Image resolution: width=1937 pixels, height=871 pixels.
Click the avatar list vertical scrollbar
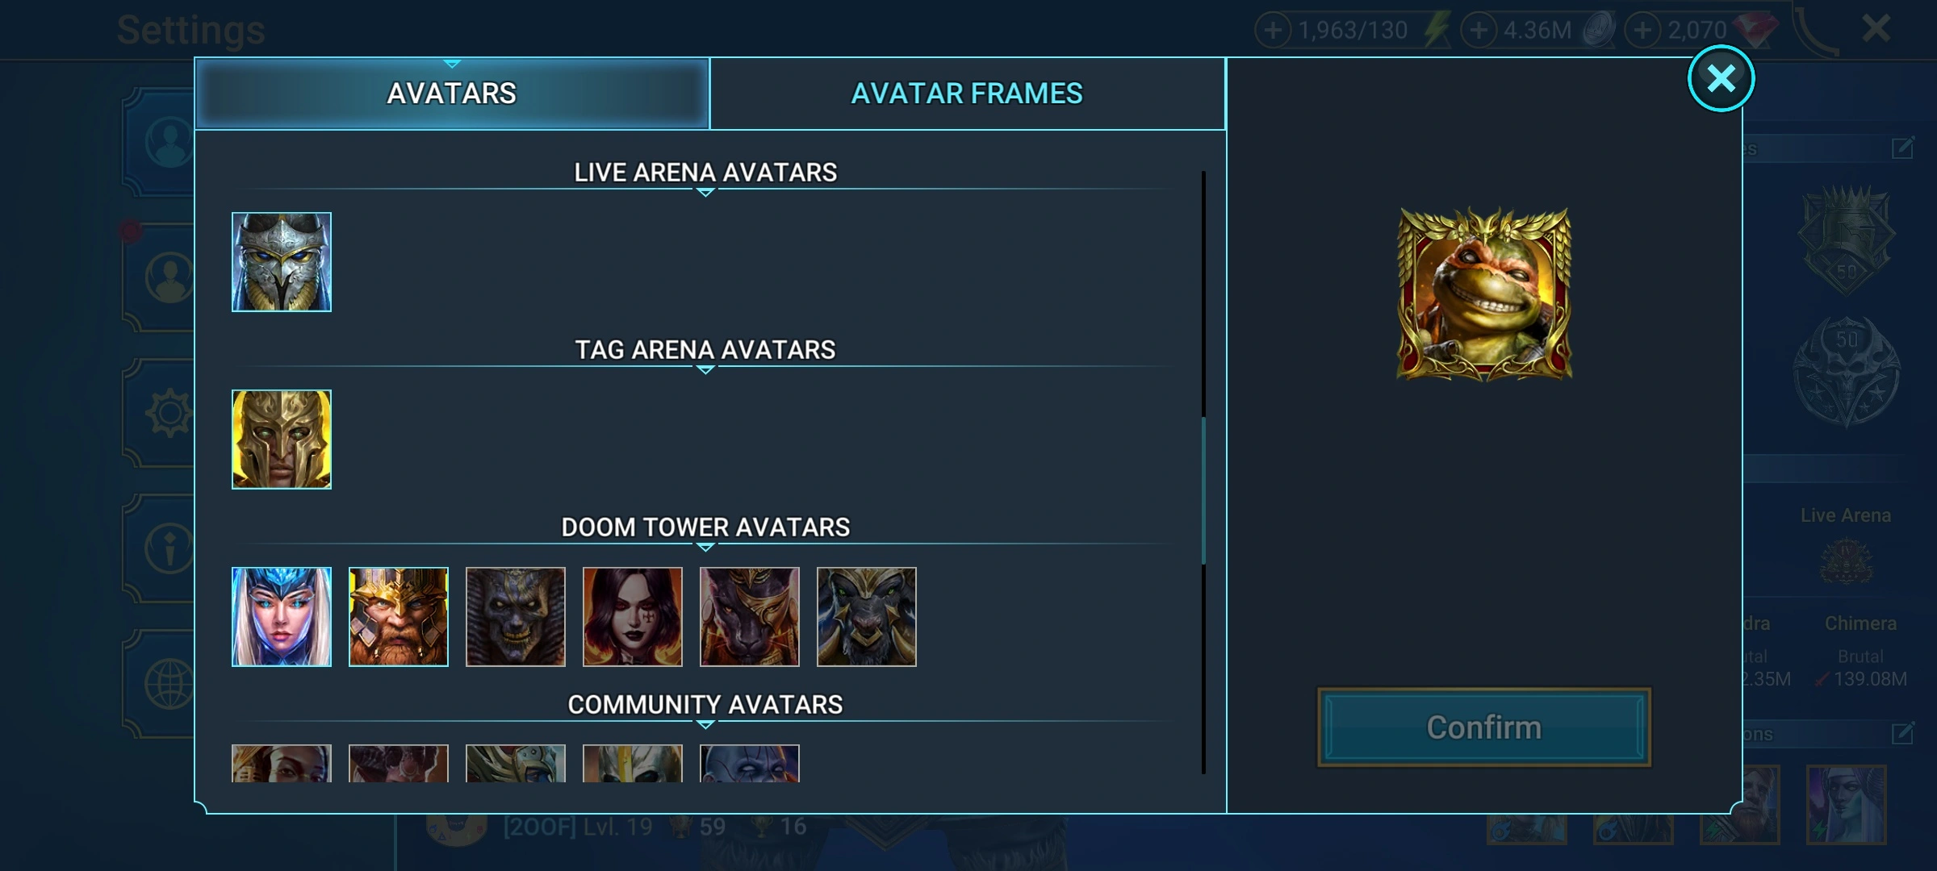(x=1203, y=490)
